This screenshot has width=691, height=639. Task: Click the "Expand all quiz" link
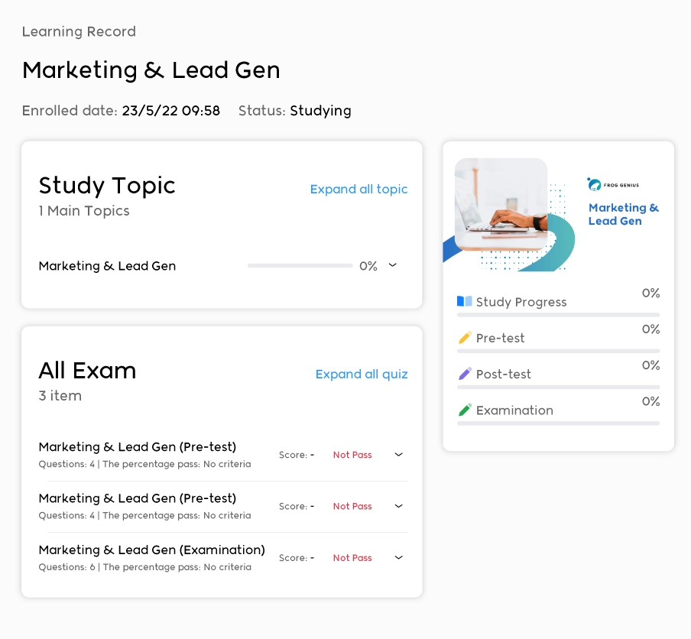click(x=362, y=374)
